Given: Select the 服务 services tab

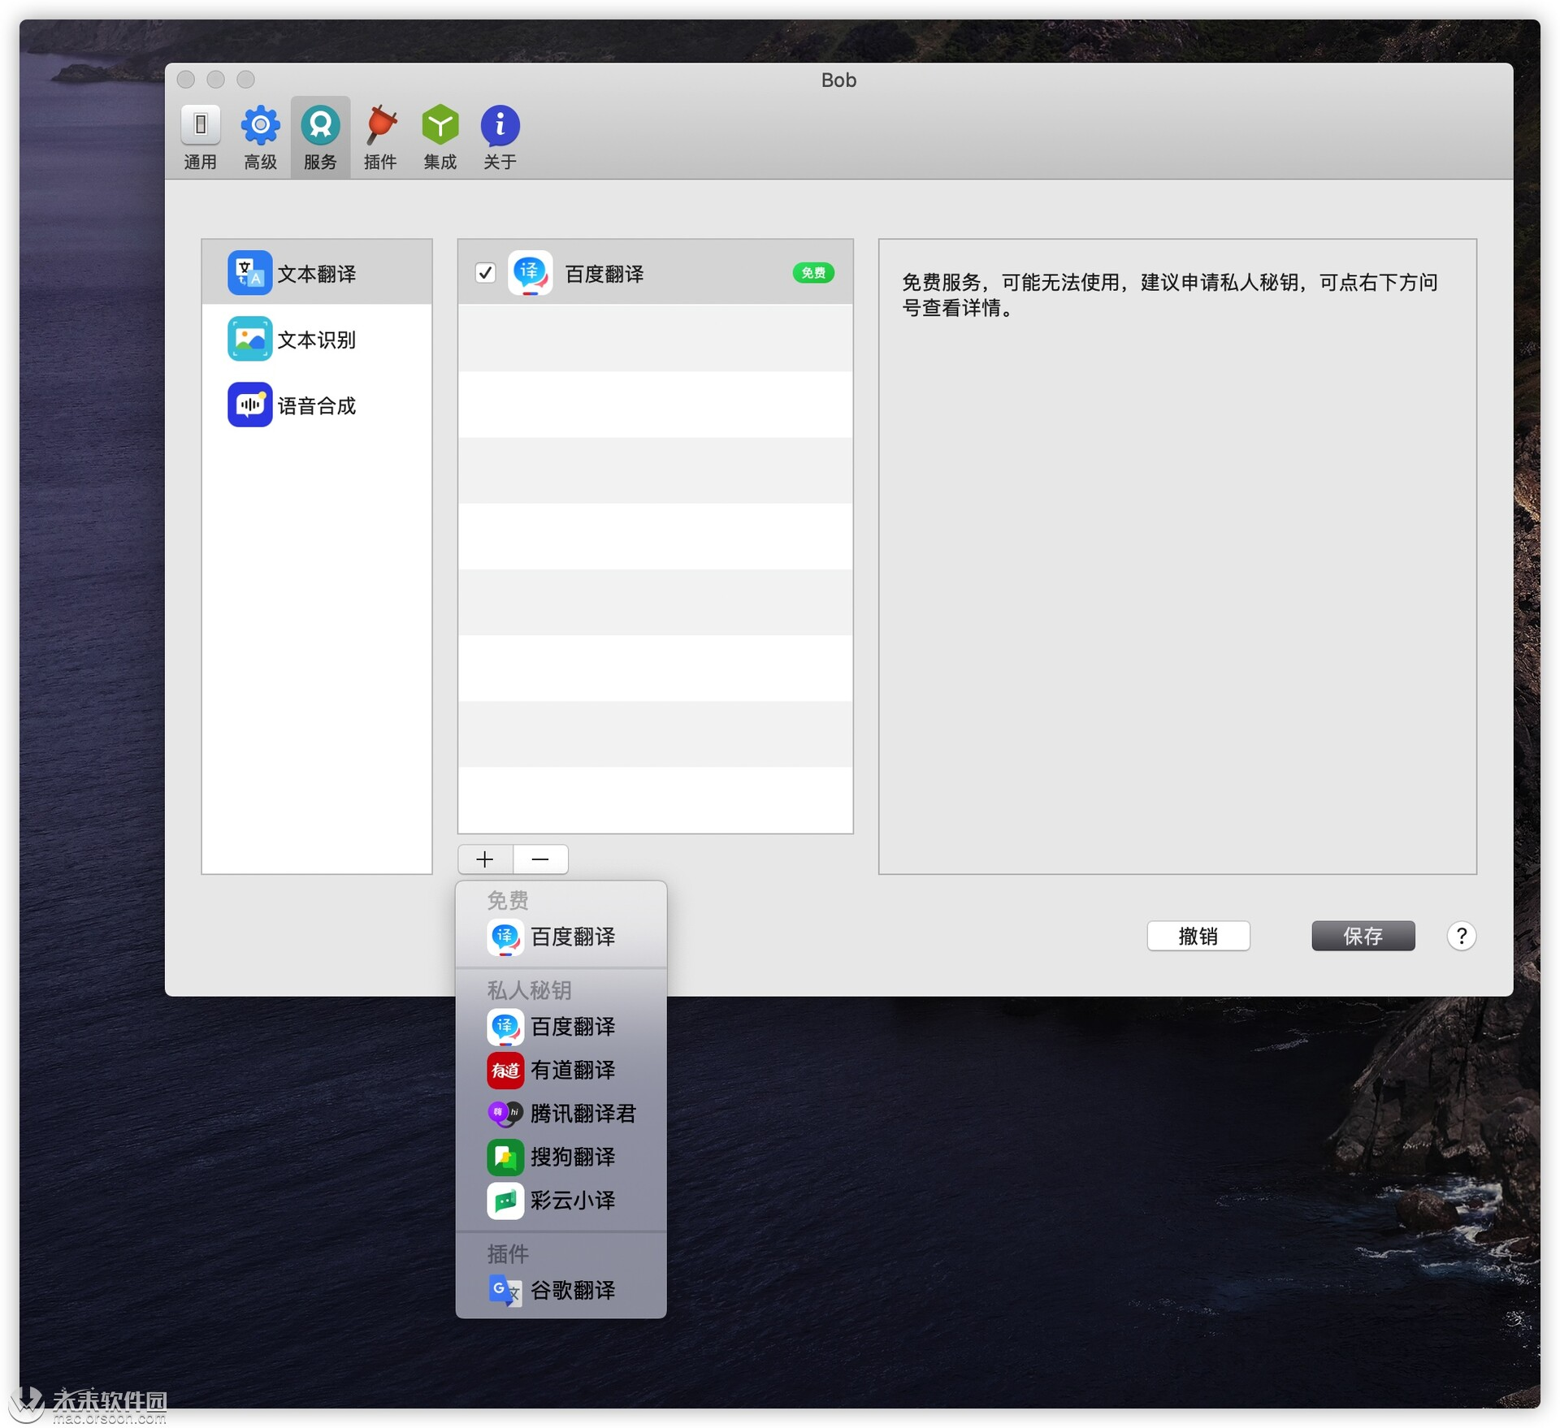Looking at the screenshot, I should [320, 137].
